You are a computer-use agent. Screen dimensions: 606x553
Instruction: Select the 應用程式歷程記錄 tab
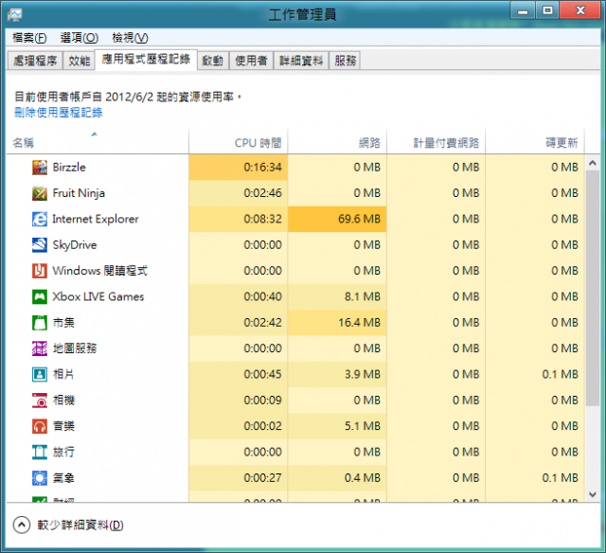point(146,59)
